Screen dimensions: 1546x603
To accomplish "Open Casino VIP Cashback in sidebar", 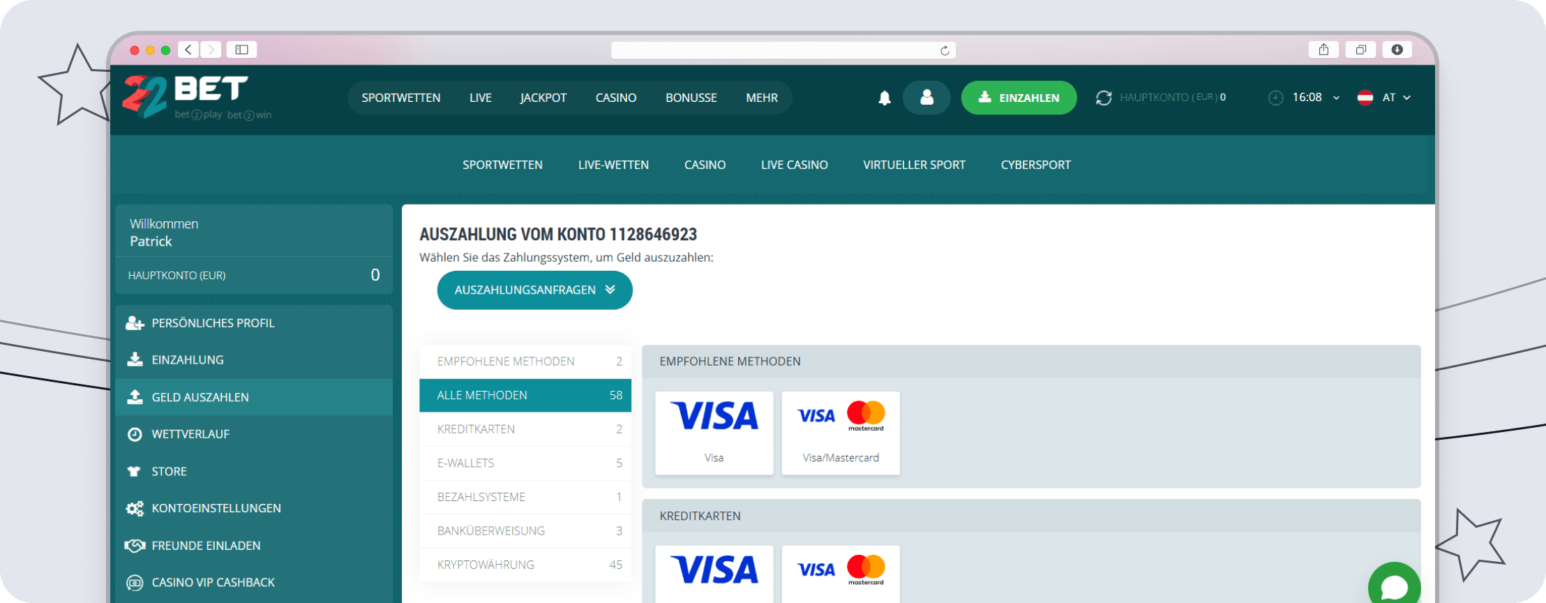I will coord(254,582).
